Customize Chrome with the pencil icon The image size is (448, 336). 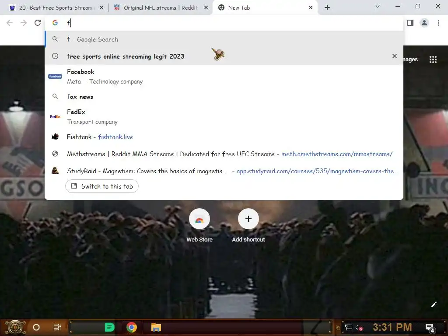pos(434,304)
